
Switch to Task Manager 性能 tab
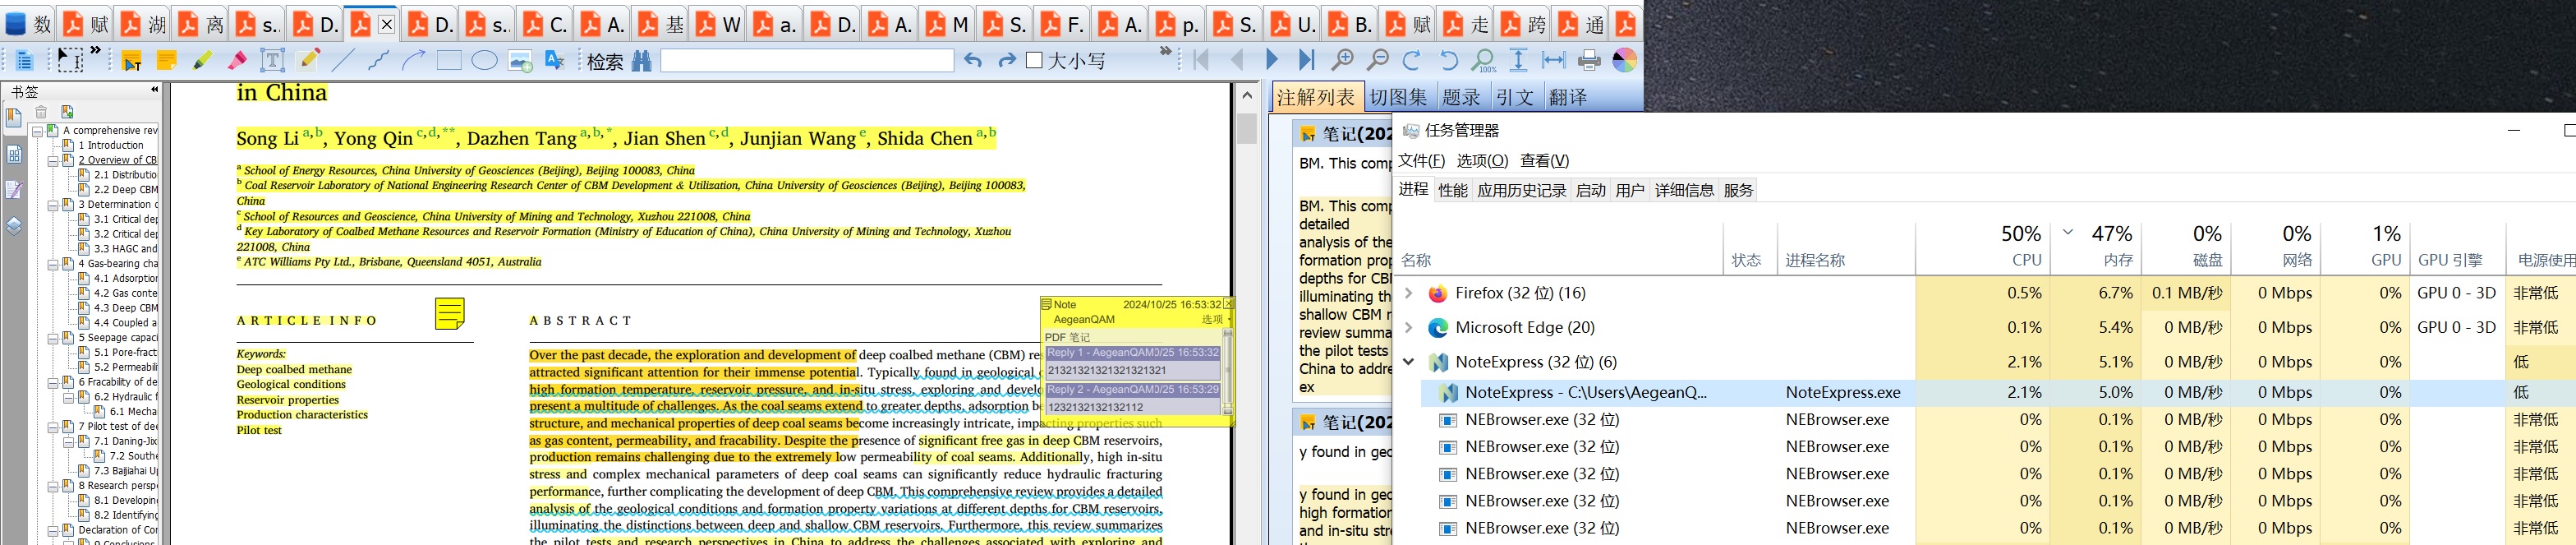[1452, 190]
